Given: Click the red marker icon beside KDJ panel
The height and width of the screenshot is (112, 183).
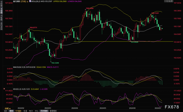Looking at the screenshot, I should [4, 89].
